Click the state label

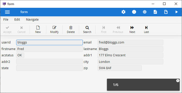pos(5,68)
